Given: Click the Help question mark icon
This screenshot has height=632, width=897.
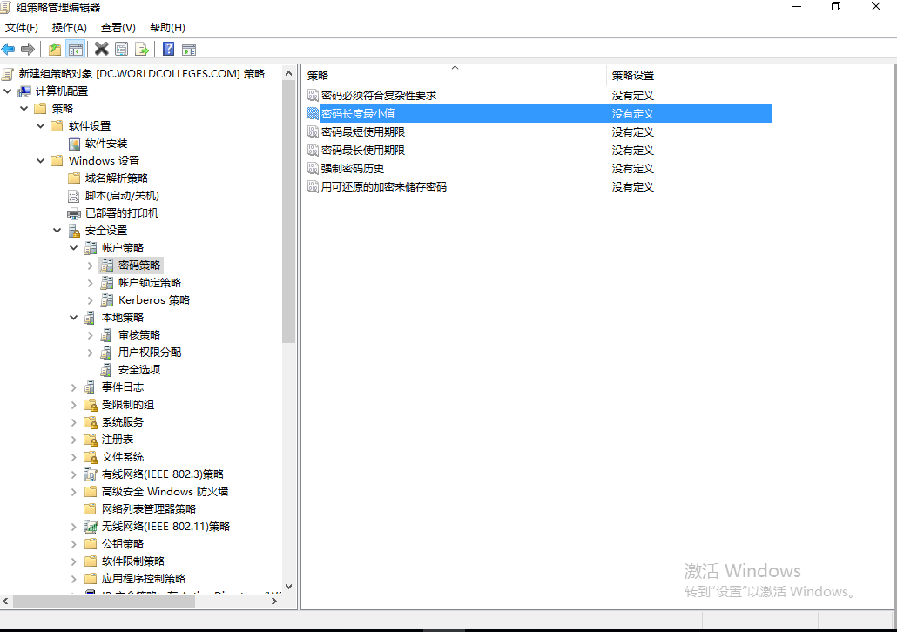Looking at the screenshot, I should click(167, 49).
